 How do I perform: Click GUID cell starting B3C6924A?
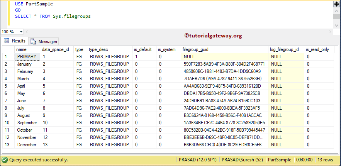224,115
